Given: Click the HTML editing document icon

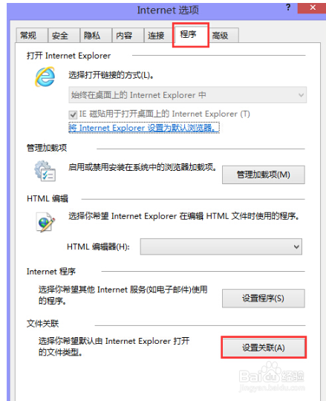Looking at the screenshot, I should coord(45,222).
